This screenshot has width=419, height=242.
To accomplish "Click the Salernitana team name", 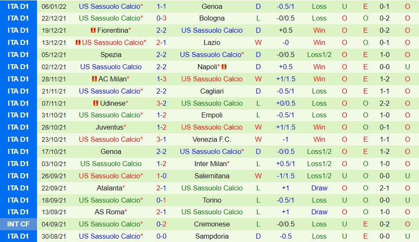I will pyautogui.click(x=212, y=176).
